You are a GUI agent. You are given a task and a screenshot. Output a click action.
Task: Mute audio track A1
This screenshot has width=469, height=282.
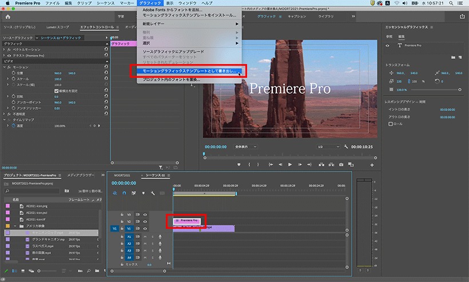(x=145, y=237)
